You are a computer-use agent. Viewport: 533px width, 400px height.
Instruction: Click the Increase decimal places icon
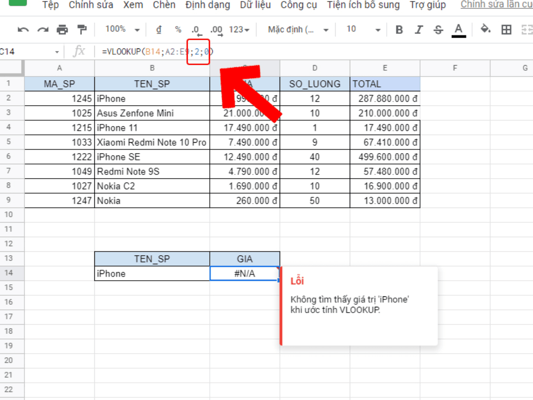click(x=216, y=30)
